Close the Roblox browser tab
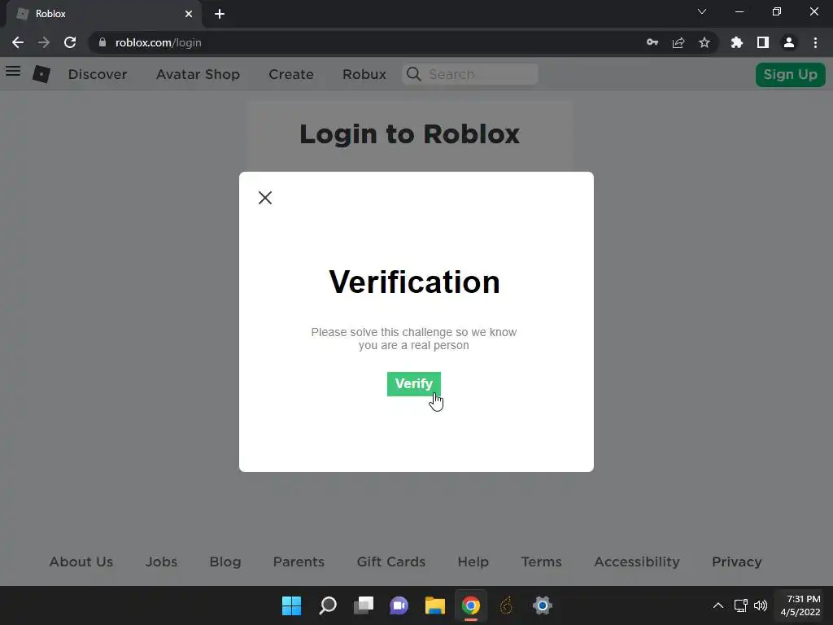Image resolution: width=833 pixels, height=625 pixels. [189, 14]
